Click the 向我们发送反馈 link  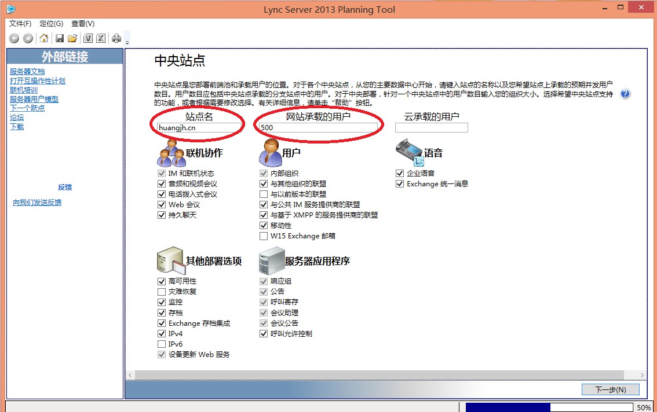[37, 203]
